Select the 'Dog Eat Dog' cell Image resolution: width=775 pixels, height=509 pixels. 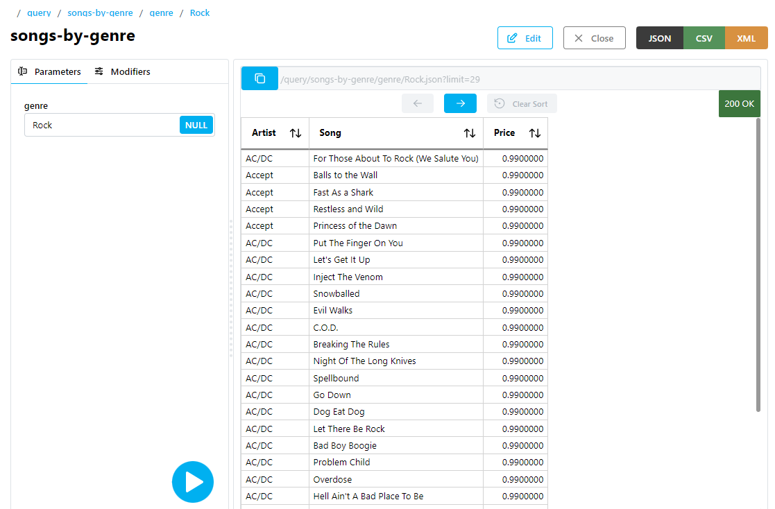tap(396, 412)
